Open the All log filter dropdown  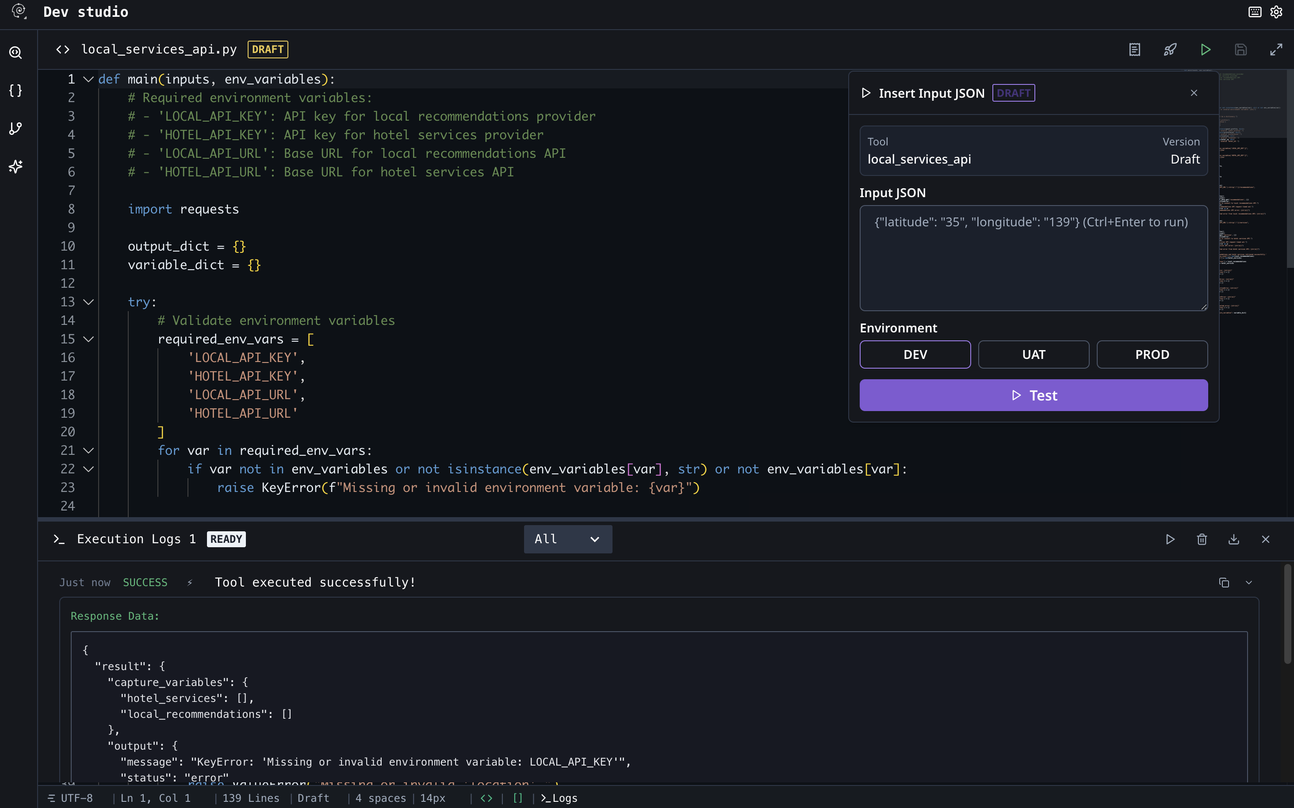click(x=567, y=539)
